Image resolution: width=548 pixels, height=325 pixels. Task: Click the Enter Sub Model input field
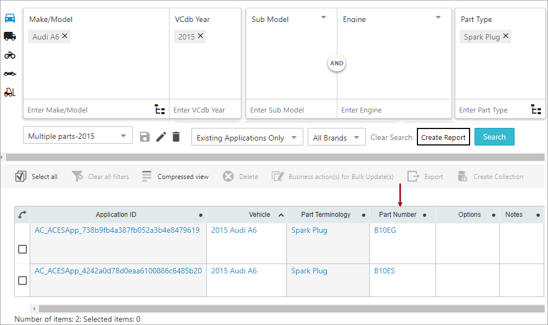291,110
